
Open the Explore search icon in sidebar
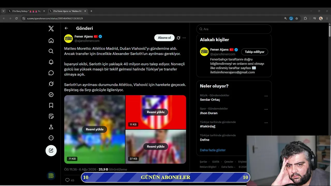point(51,51)
